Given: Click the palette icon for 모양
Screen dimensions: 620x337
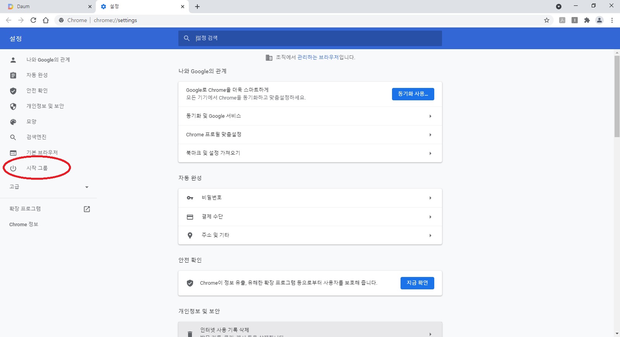Looking at the screenshot, I should click(13, 122).
